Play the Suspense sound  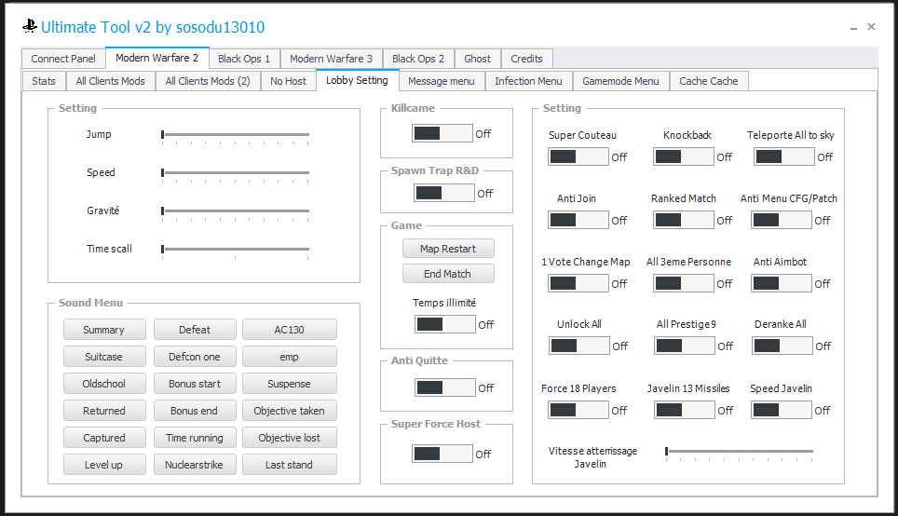point(289,383)
